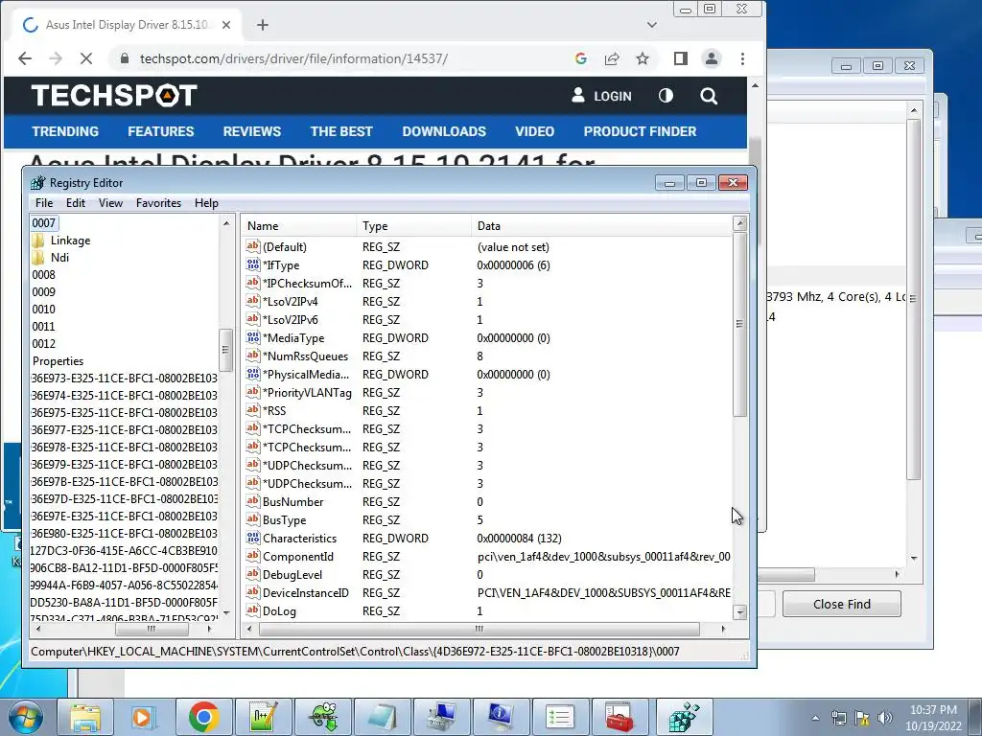Select the DeviceInstanceID value row
This screenshot has height=736, width=982.
pyautogui.click(x=488, y=592)
